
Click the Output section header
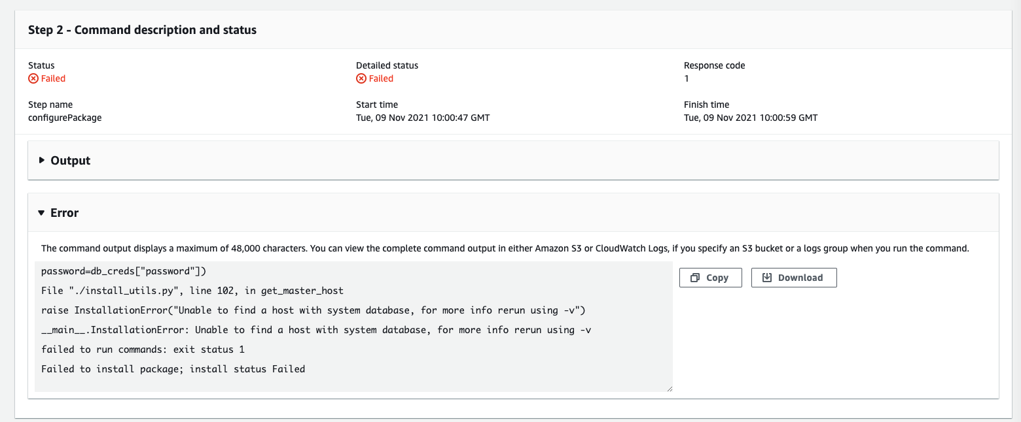[70, 160]
